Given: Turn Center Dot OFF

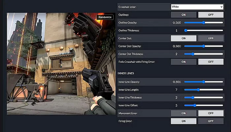Looking at the screenshot, I should point(211,38).
